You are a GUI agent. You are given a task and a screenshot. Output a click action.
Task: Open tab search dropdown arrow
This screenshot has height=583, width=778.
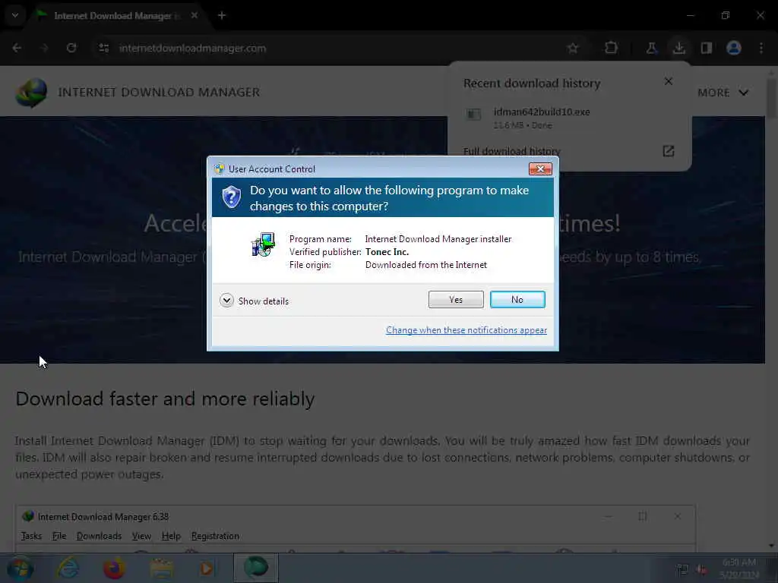(15, 15)
